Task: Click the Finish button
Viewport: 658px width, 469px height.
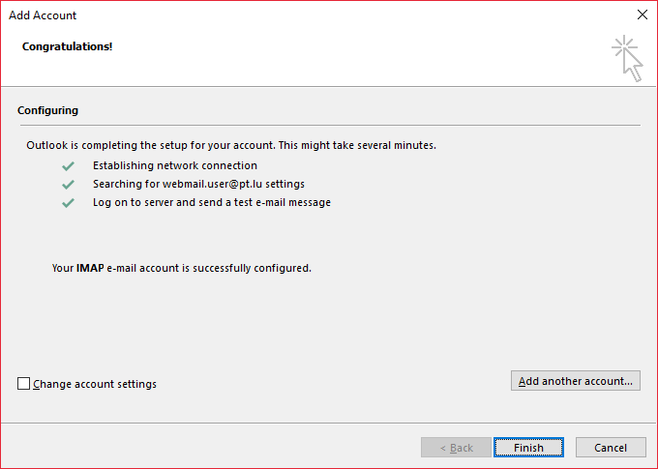Action: (x=528, y=448)
